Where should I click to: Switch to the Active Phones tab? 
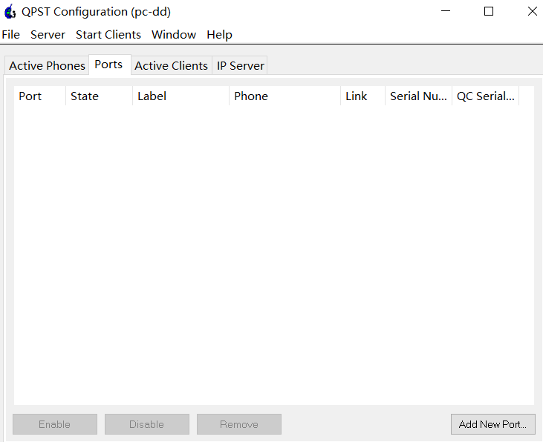click(x=47, y=65)
